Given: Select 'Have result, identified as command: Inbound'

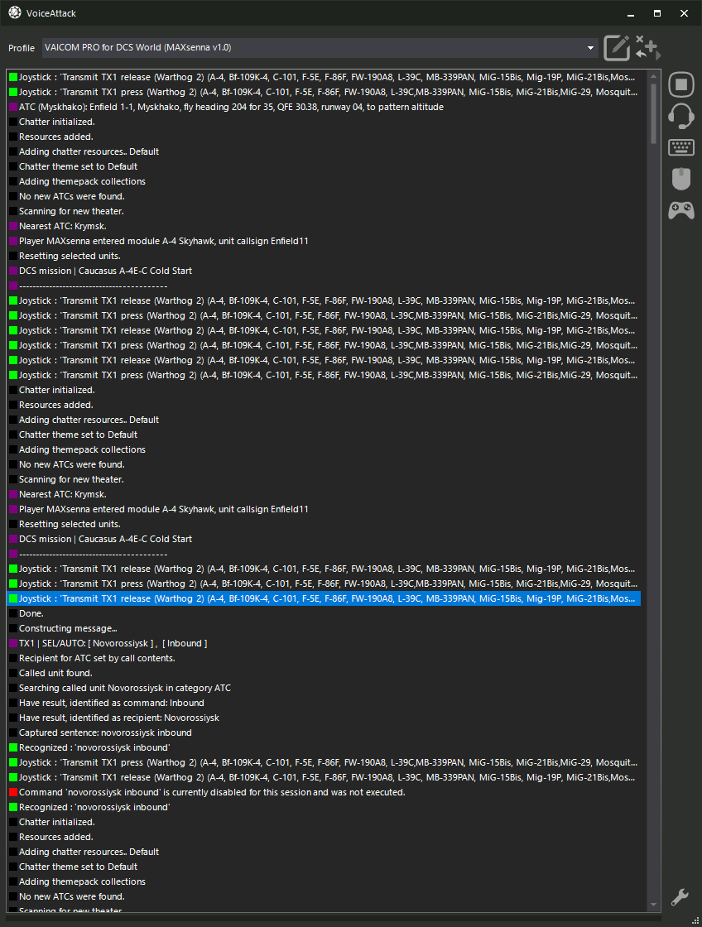Looking at the screenshot, I should point(324,703).
